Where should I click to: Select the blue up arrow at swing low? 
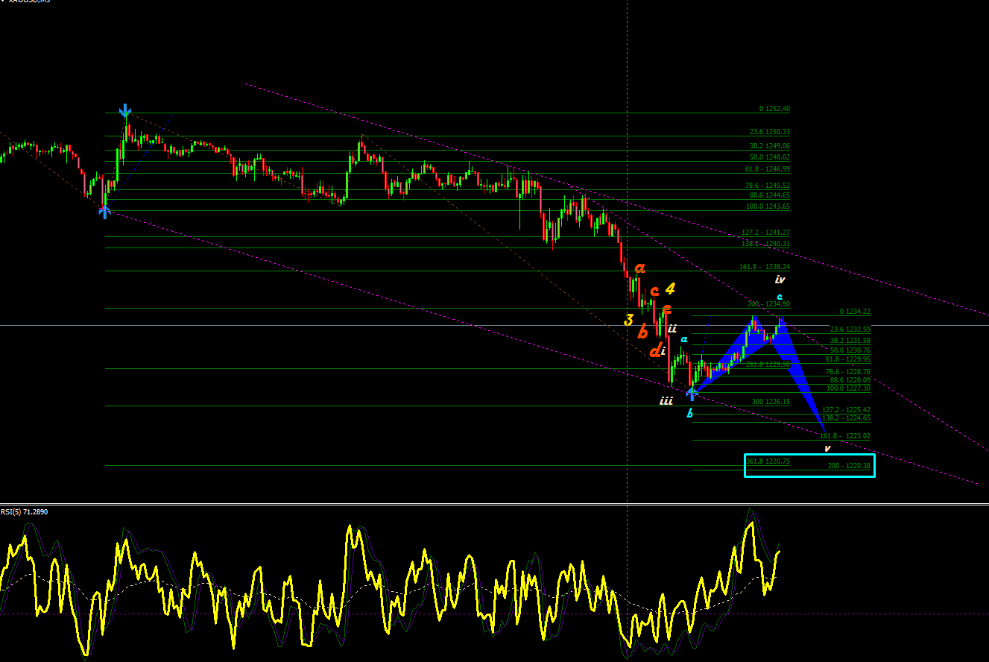point(104,212)
